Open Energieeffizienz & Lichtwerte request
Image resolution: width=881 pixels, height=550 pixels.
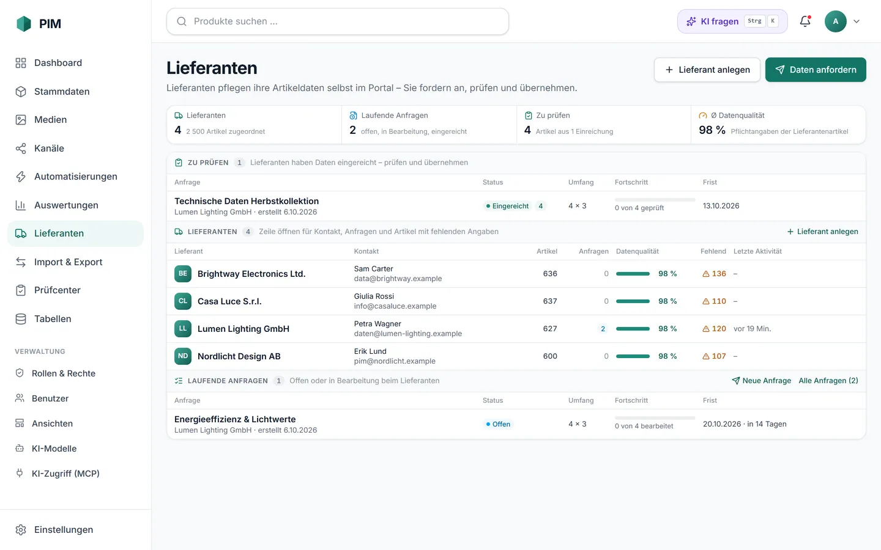tap(516, 424)
